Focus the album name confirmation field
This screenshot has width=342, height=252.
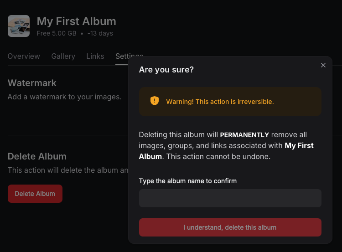[230, 198]
